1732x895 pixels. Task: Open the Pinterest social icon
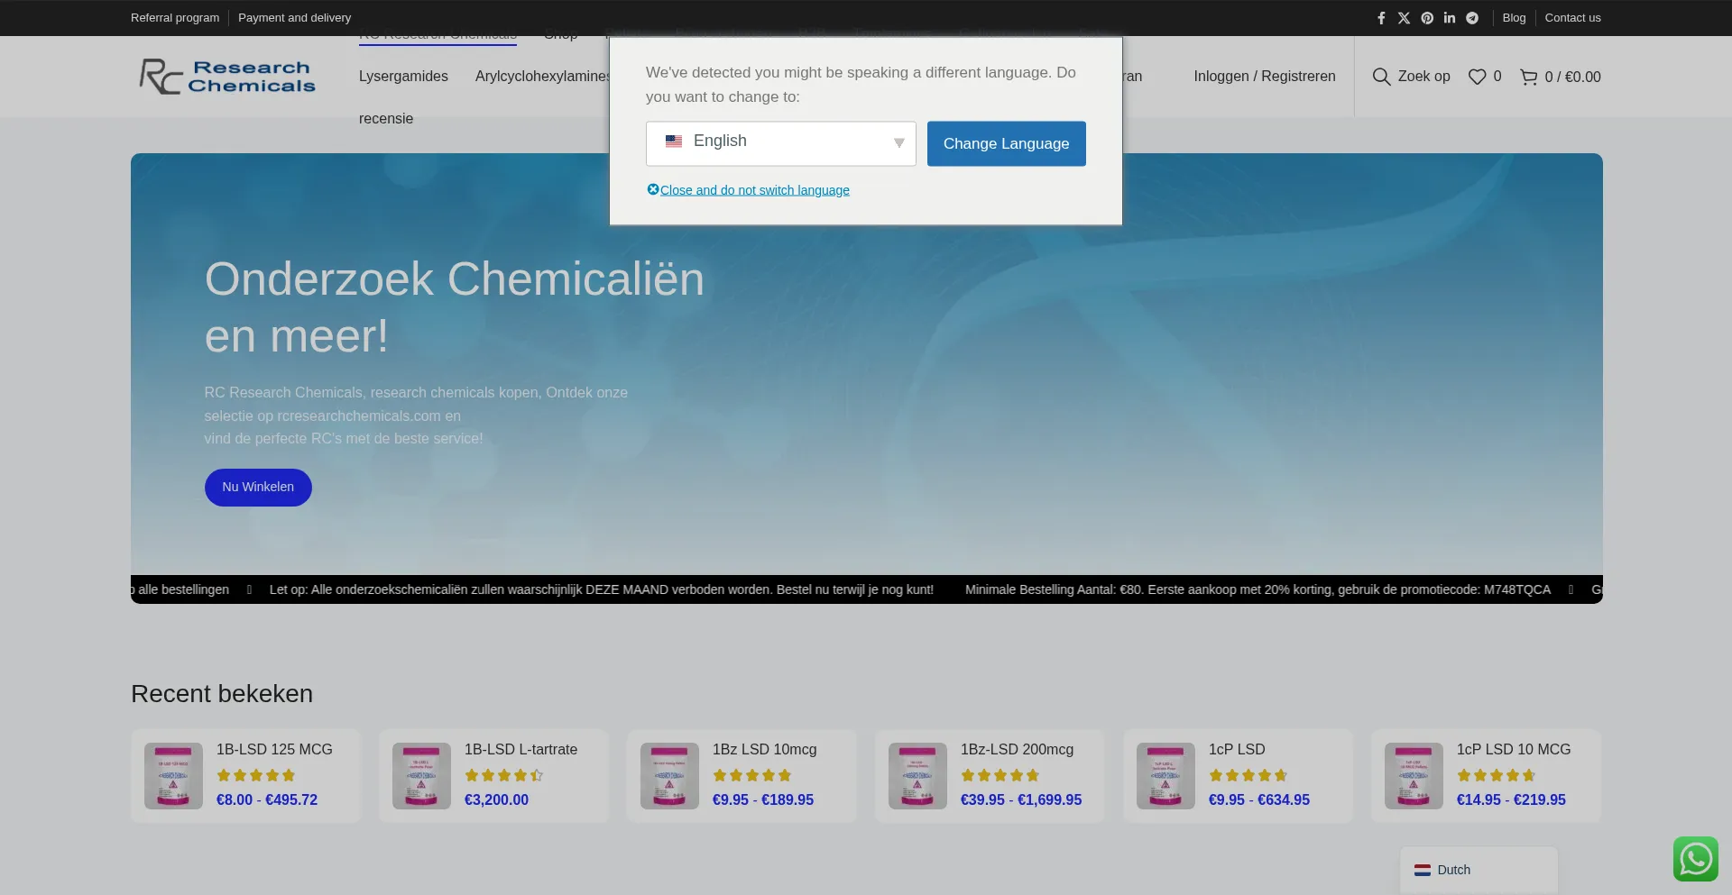coord(1427,18)
